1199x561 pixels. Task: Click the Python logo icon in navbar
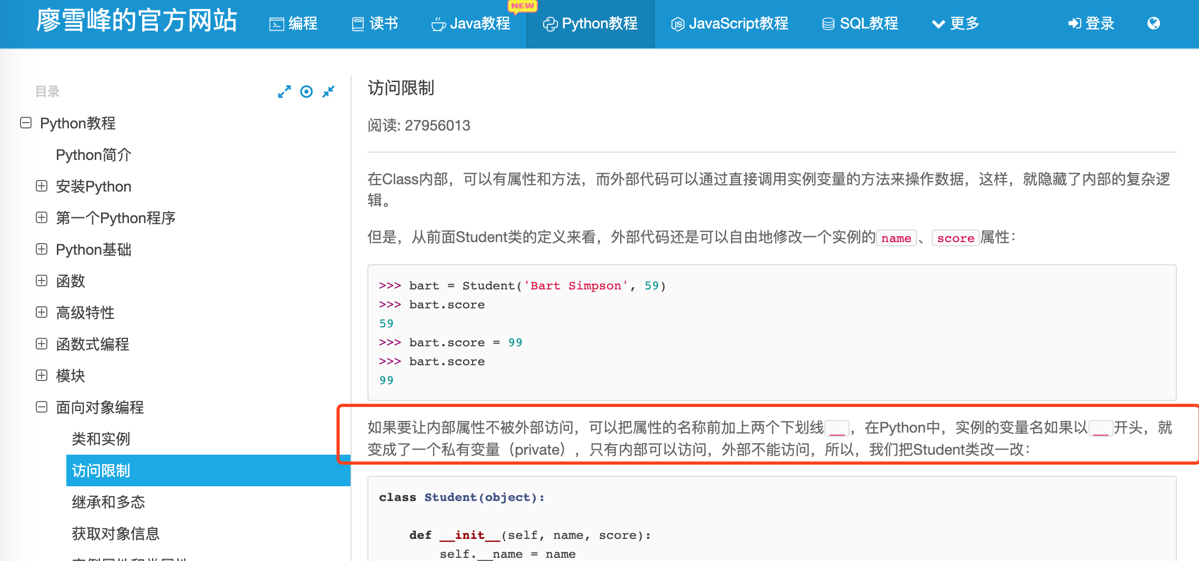(x=550, y=24)
